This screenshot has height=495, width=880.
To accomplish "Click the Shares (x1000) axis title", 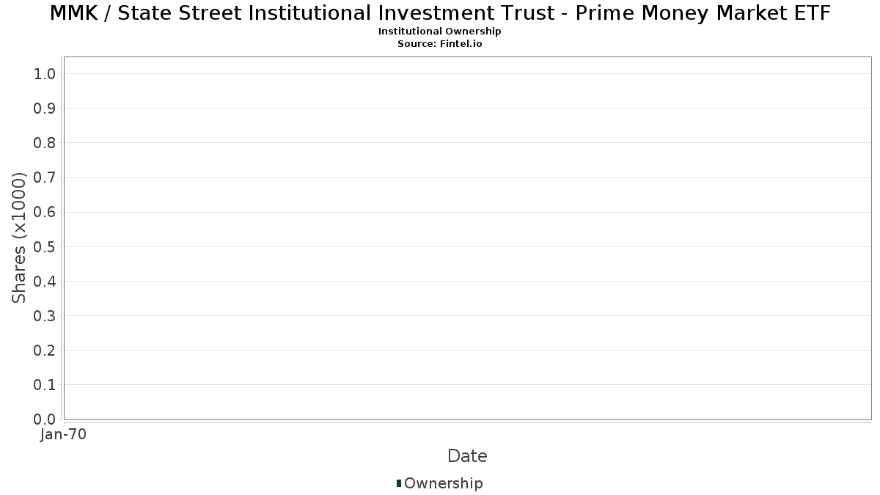I will 19,238.
